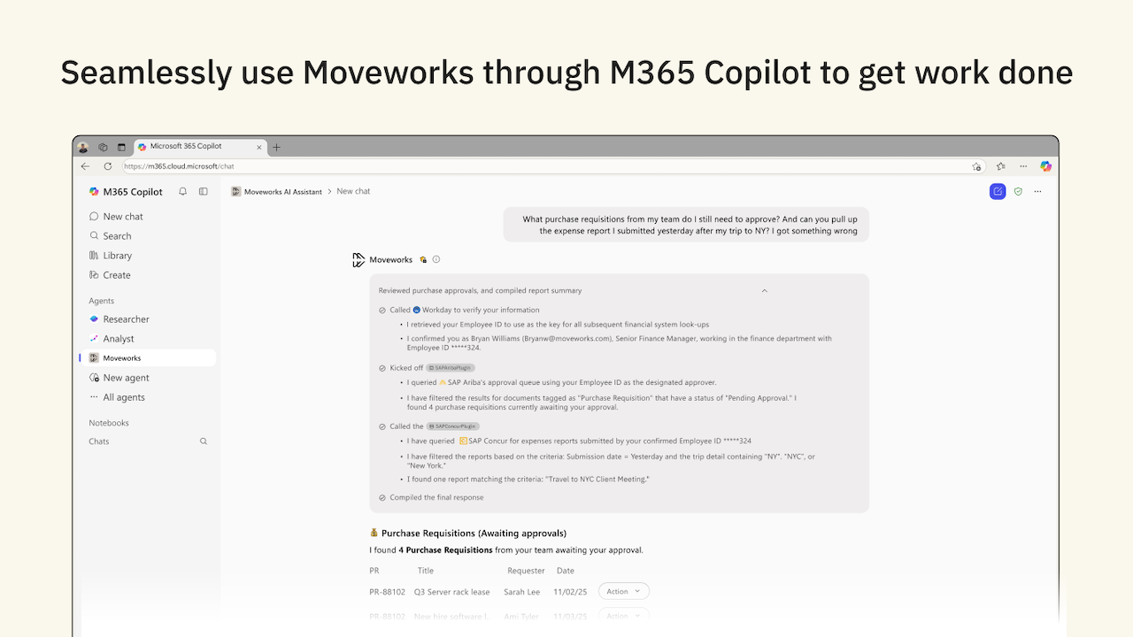Click the browser profile avatar
This screenshot has width=1133, height=637.
pos(83,147)
